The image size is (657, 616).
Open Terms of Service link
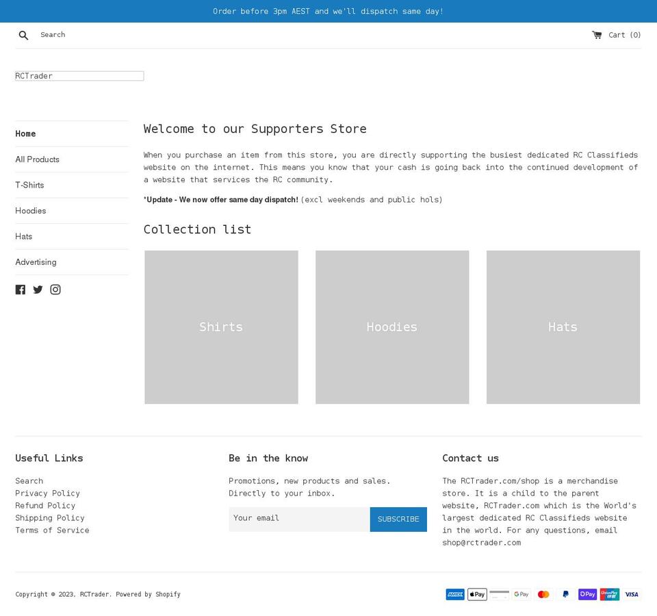tap(53, 530)
